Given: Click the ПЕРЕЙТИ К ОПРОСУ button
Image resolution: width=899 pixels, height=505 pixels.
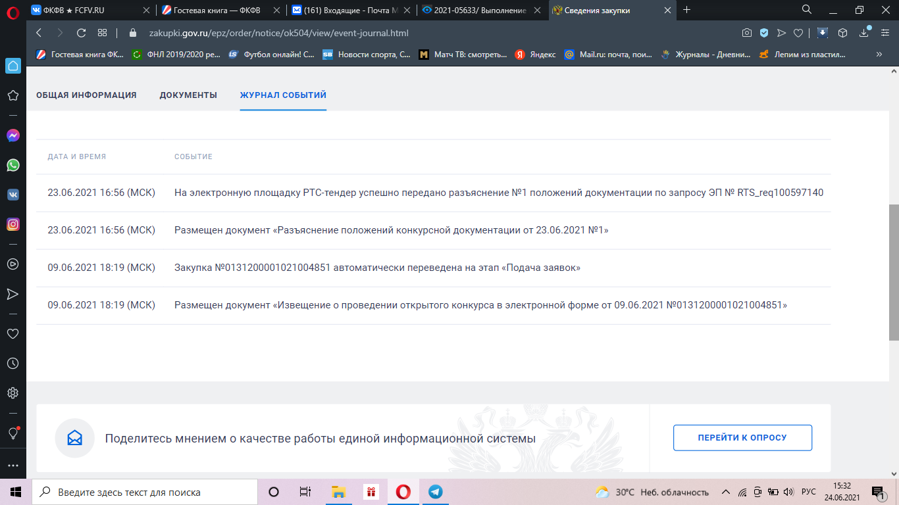Looking at the screenshot, I should 742,438.
